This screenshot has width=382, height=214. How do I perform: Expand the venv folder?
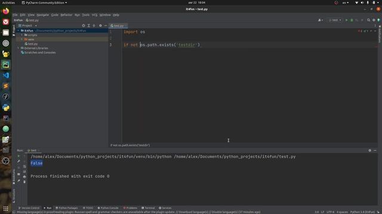point(22,39)
